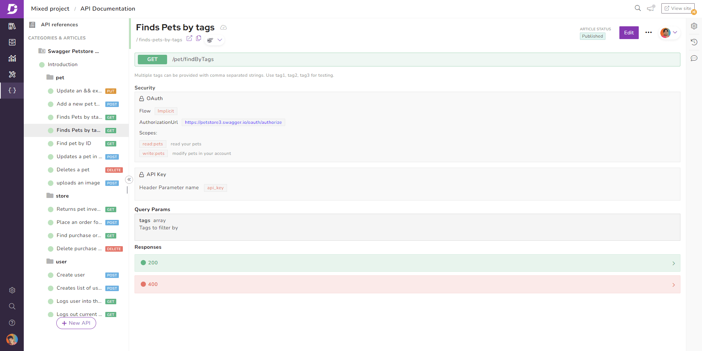
Task: Open the dropdown chevron beside the slug
Action: (x=220, y=40)
